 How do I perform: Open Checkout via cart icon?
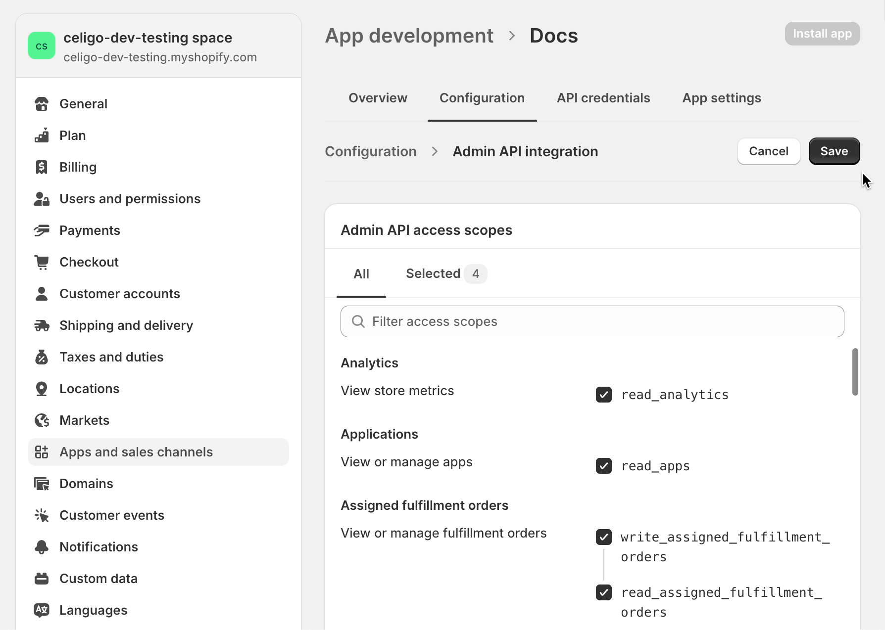42,262
